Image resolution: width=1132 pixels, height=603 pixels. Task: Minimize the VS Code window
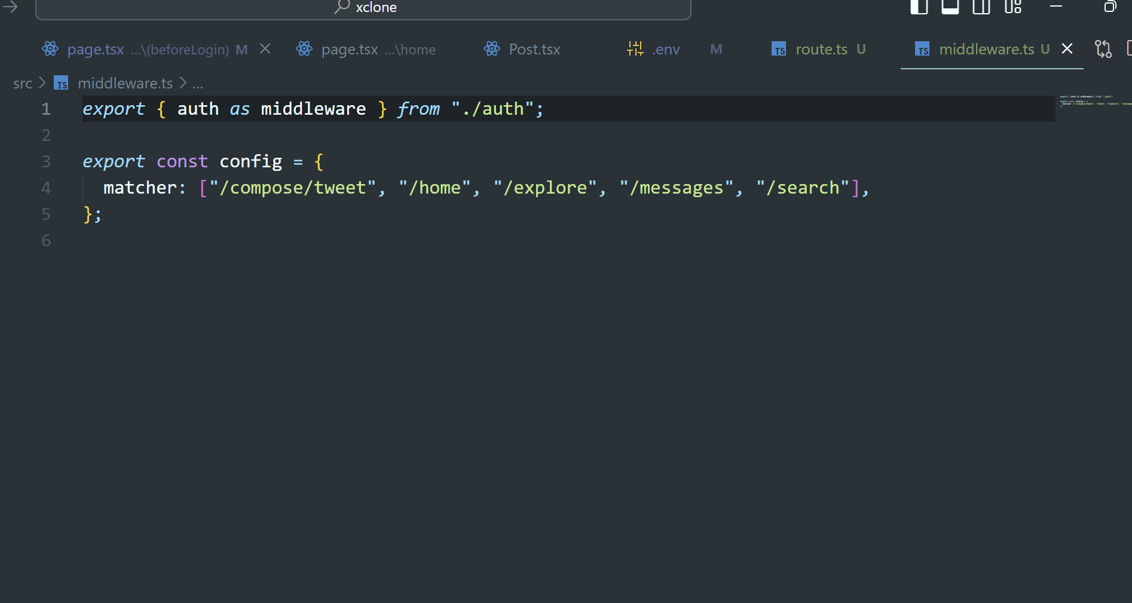pyautogui.click(x=1056, y=7)
